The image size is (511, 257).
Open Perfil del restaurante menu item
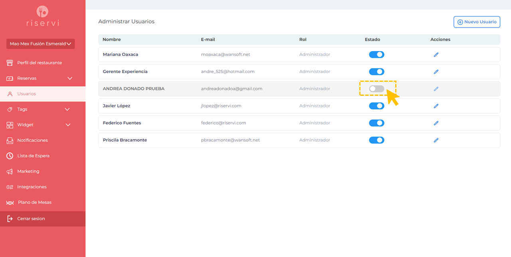[x=43, y=63]
